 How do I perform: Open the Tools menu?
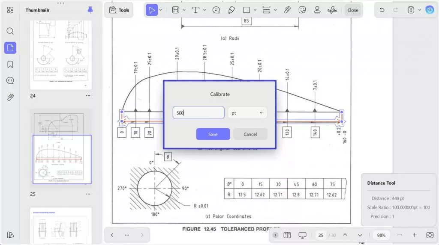click(119, 10)
